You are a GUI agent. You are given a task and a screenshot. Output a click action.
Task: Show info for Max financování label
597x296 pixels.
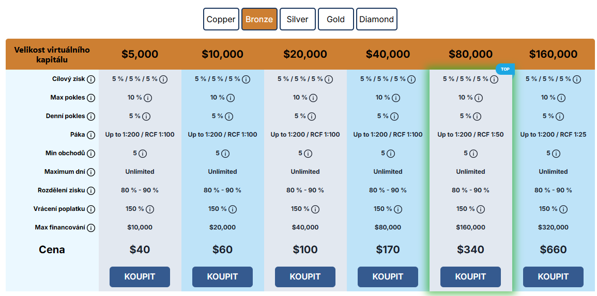(x=91, y=228)
